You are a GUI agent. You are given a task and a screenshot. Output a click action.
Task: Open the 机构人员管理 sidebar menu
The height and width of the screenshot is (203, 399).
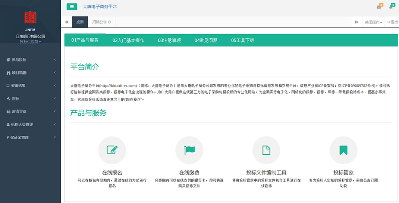click(x=31, y=125)
